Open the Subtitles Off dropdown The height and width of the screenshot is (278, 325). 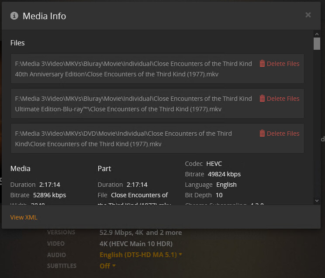point(107,266)
